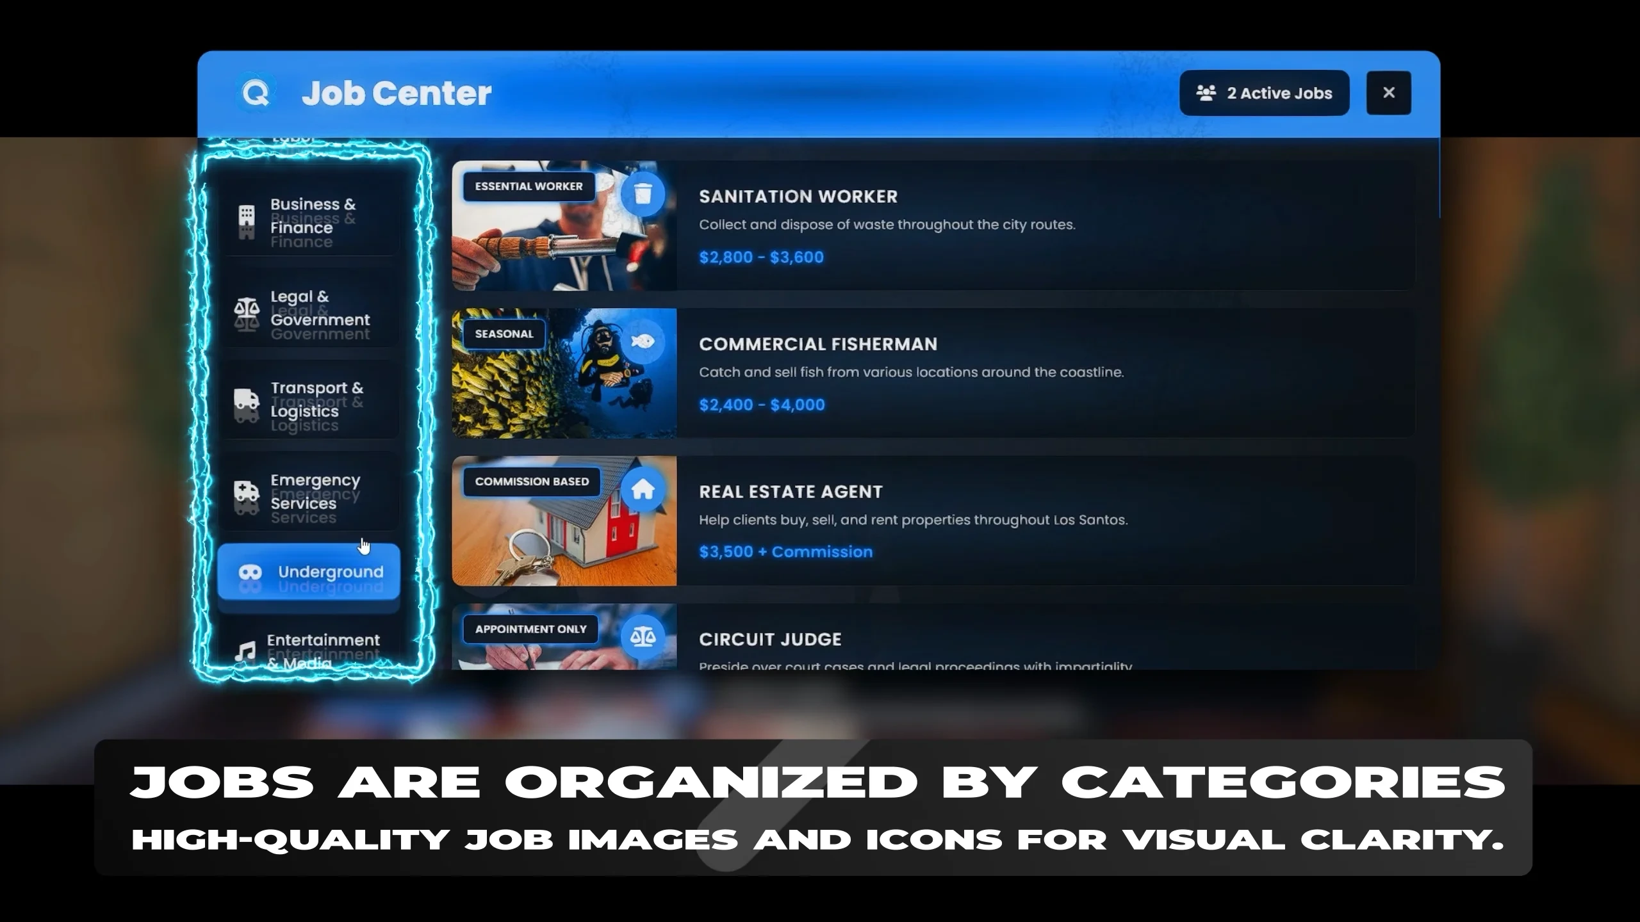
Task: Open the Sanitation Worker job image
Action: click(564, 225)
